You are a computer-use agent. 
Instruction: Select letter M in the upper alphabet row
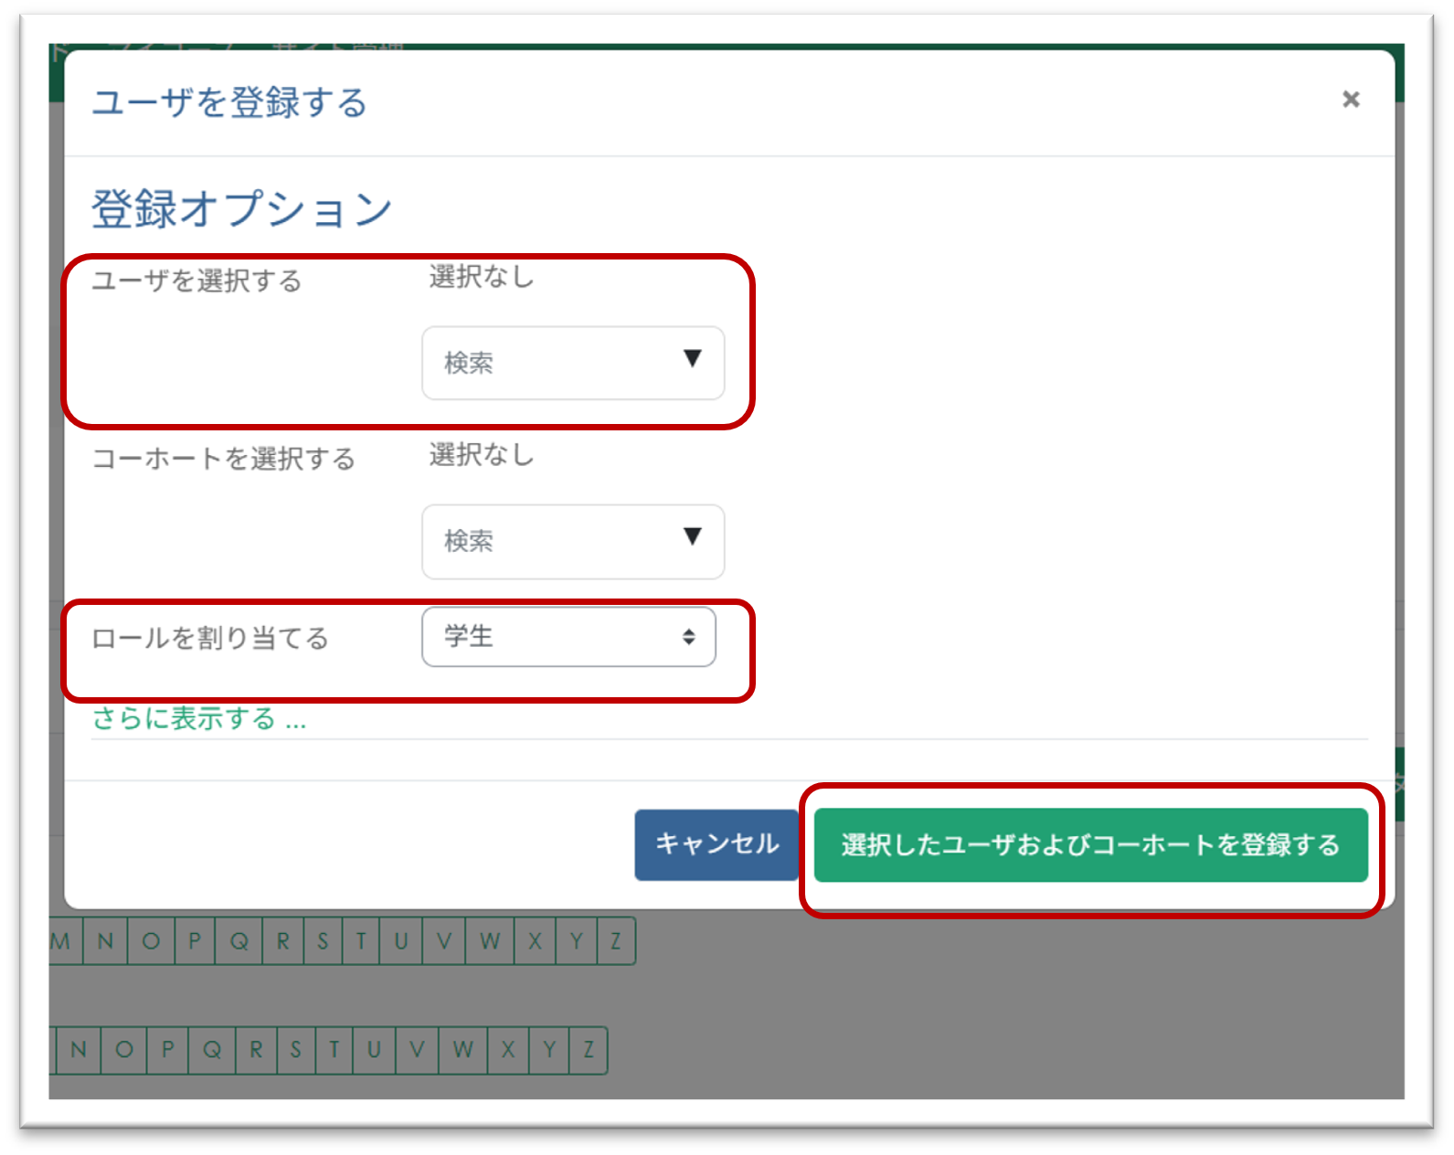point(62,941)
